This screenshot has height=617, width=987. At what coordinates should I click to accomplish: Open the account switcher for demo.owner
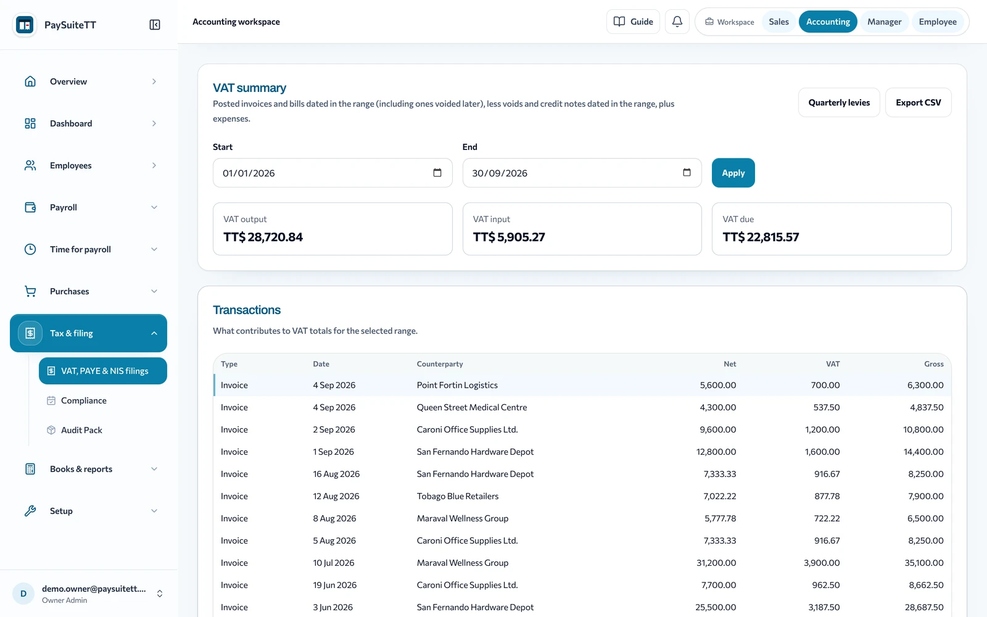point(160,594)
